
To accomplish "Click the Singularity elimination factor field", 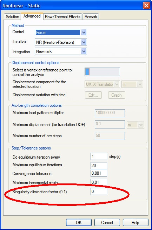I will [x=99, y=191].
